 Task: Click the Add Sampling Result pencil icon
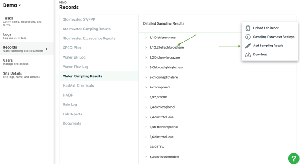tap(248, 46)
